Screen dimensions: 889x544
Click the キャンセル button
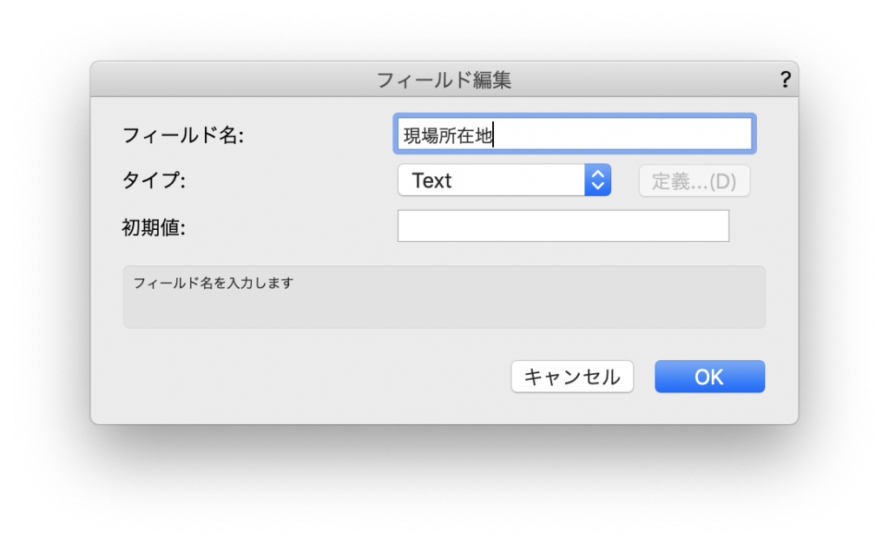click(x=571, y=377)
